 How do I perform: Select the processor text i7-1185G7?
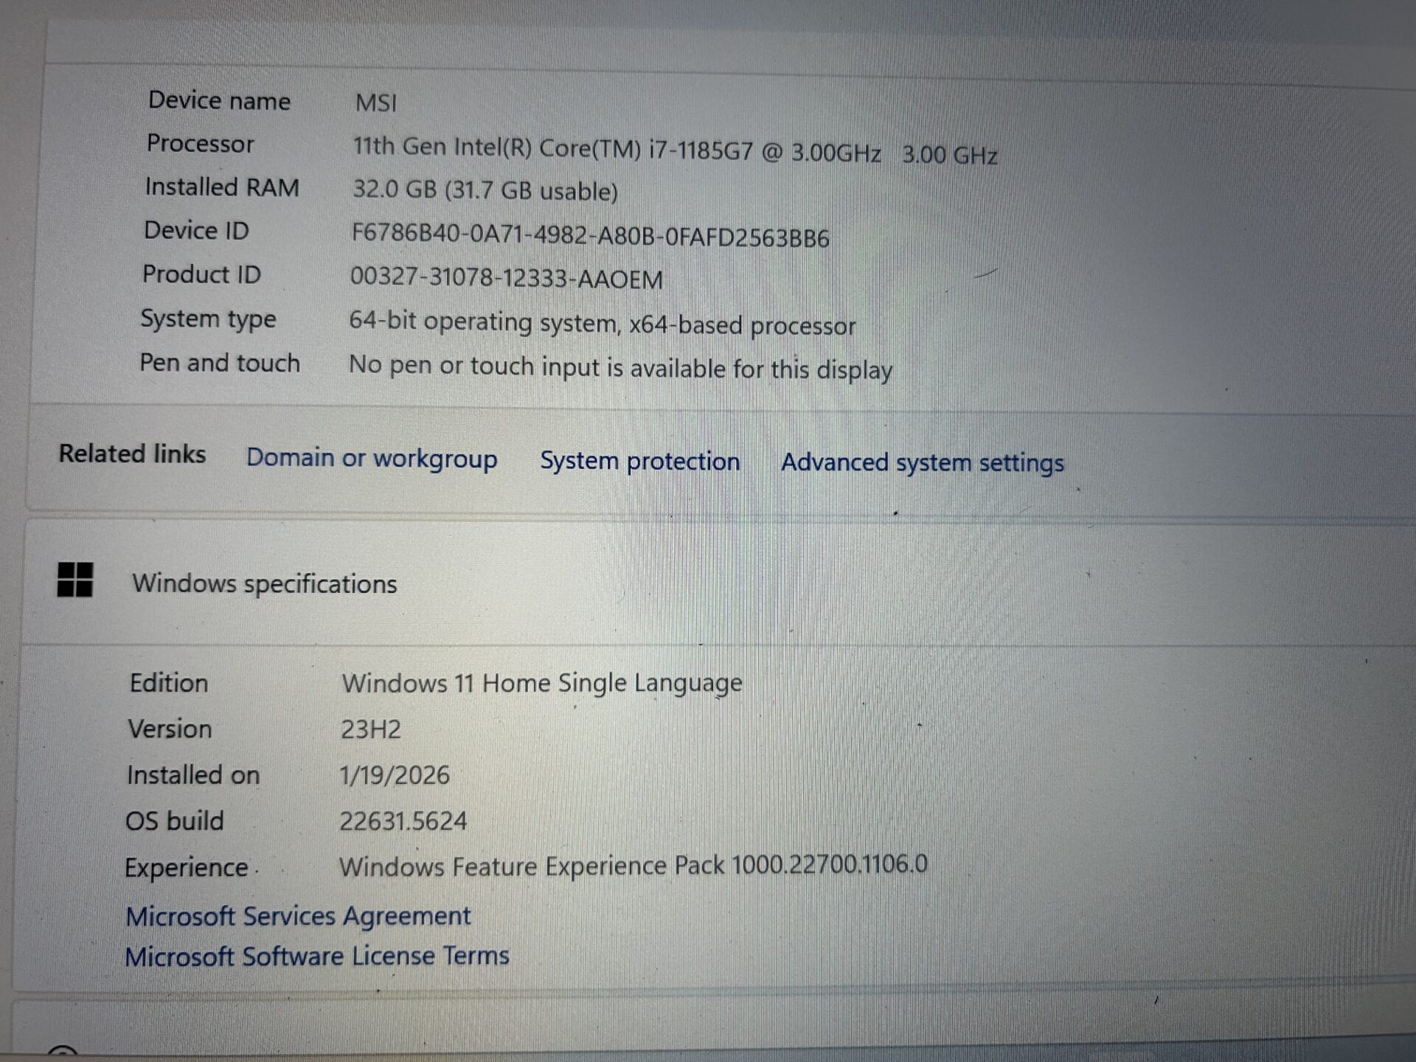tap(701, 150)
